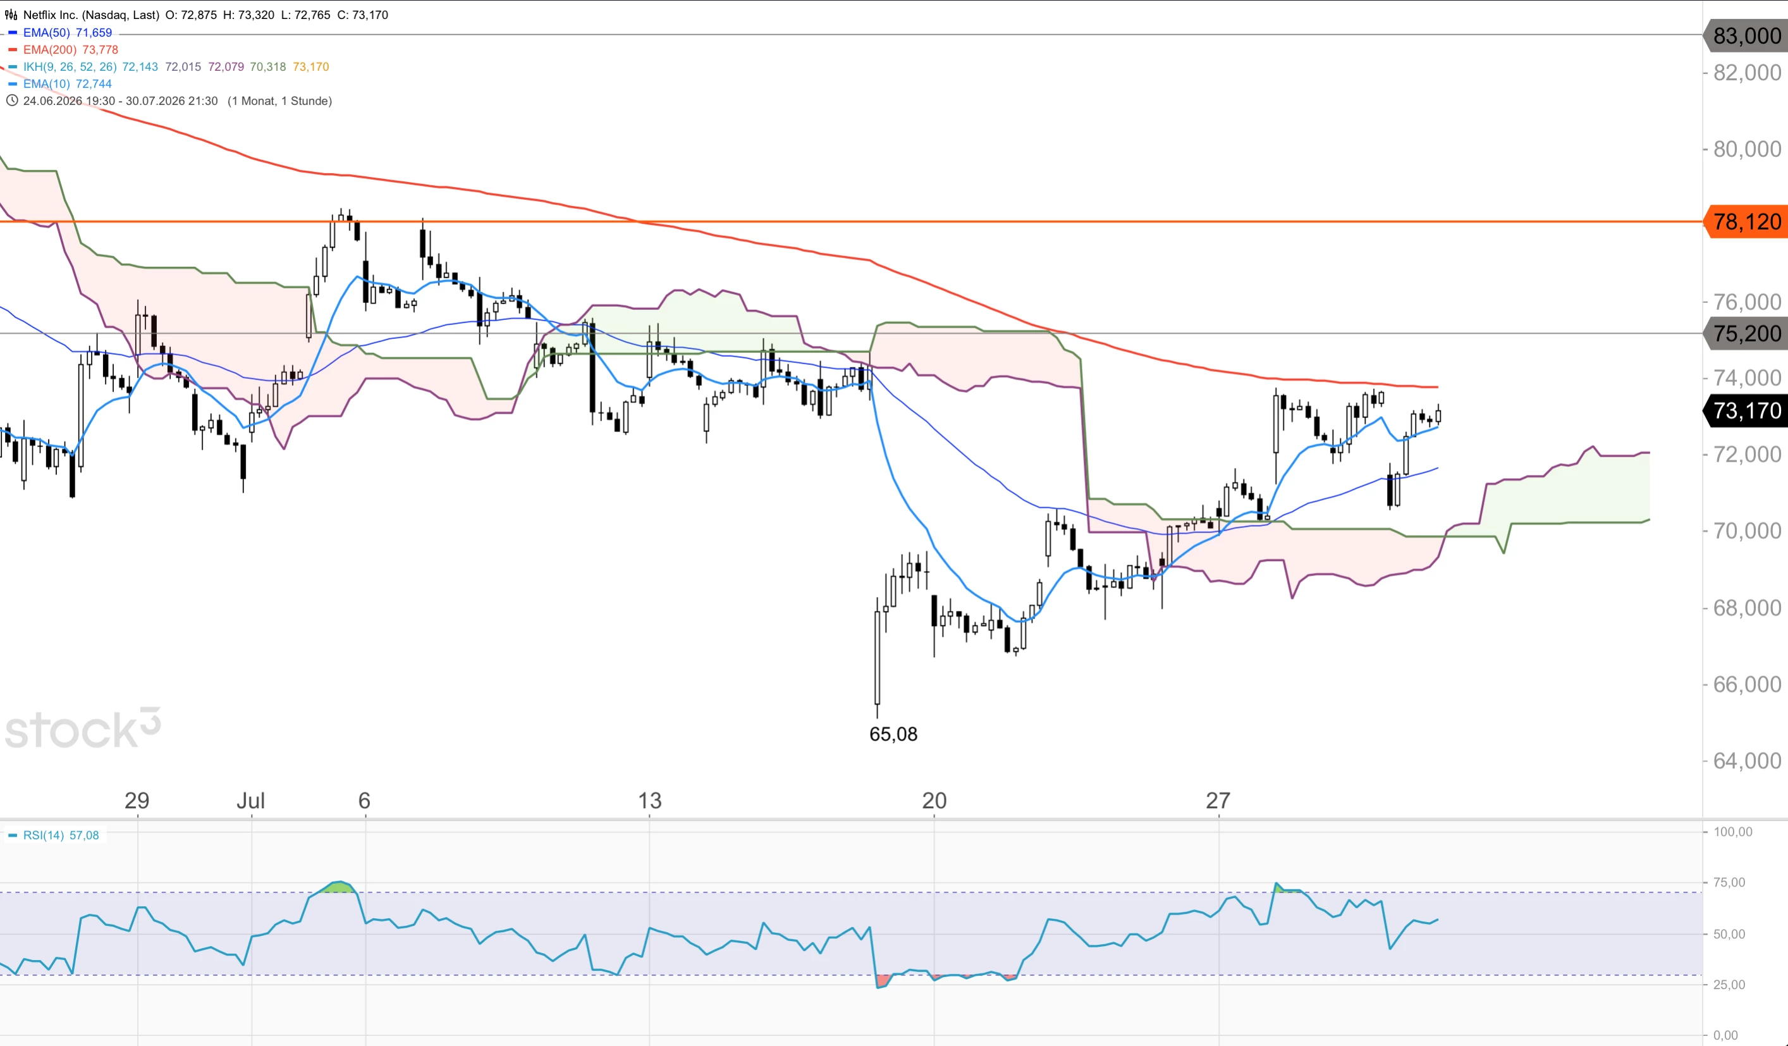The width and height of the screenshot is (1788, 1046).
Task: Click the IKH value "72,143"
Action: (140, 66)
